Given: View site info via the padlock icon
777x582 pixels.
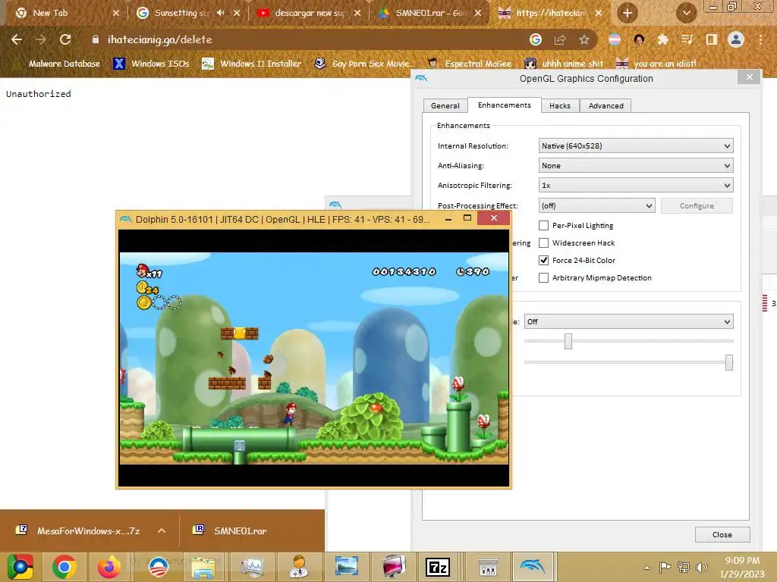Looking at the screenshot, I should point(96,39).
